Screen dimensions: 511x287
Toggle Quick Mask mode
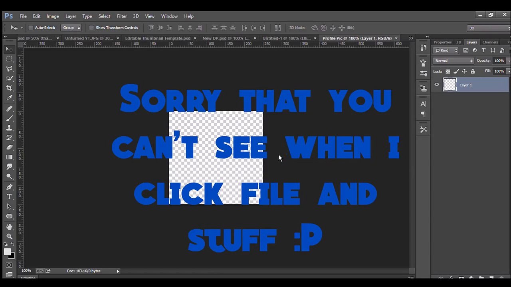coord(9,265)
